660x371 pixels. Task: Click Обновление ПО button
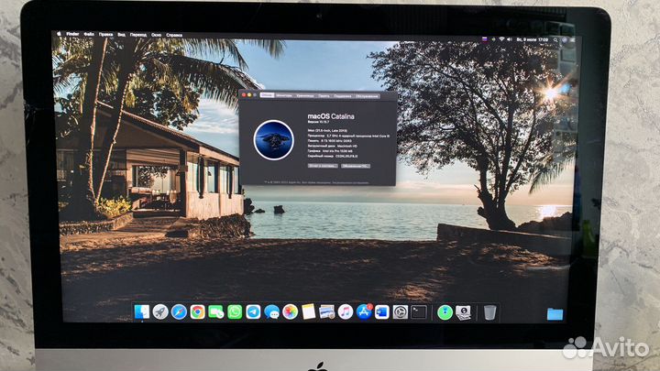click(x=356, y=166)
